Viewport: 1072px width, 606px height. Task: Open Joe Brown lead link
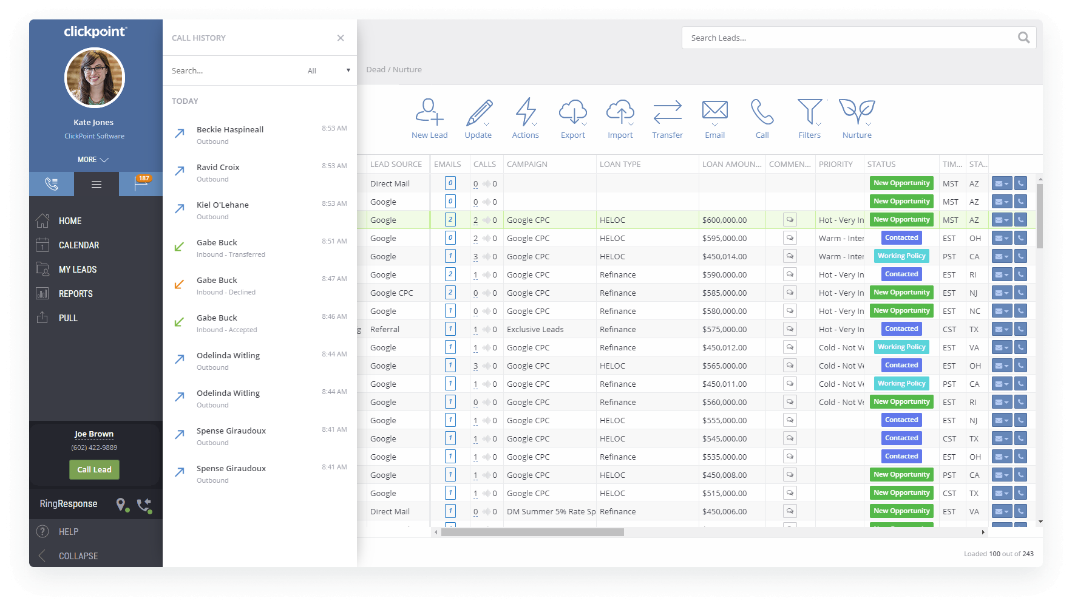pos(94,434)
